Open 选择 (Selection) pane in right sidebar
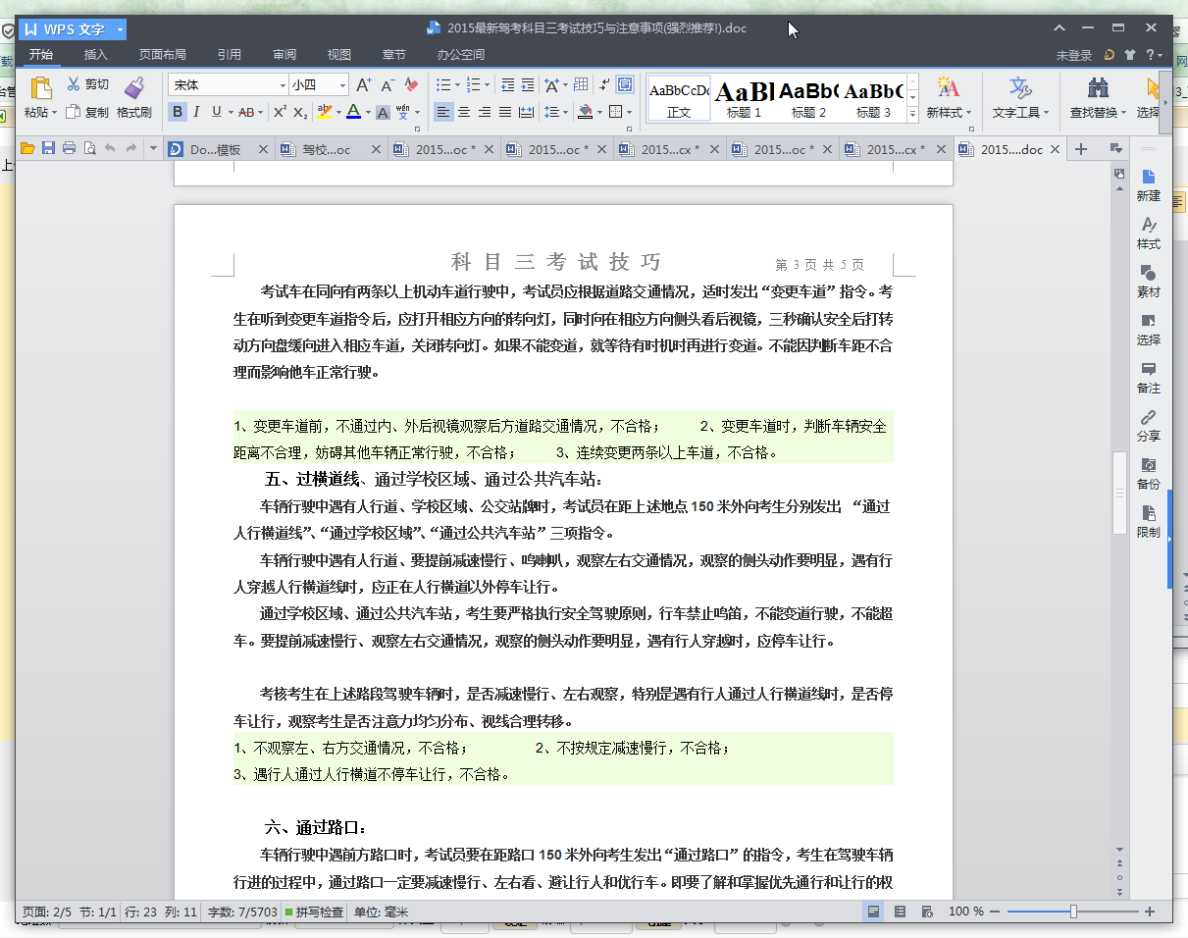Image resolution: width=1188 pixels, height=938 pixels. (x=1148, y=329)
